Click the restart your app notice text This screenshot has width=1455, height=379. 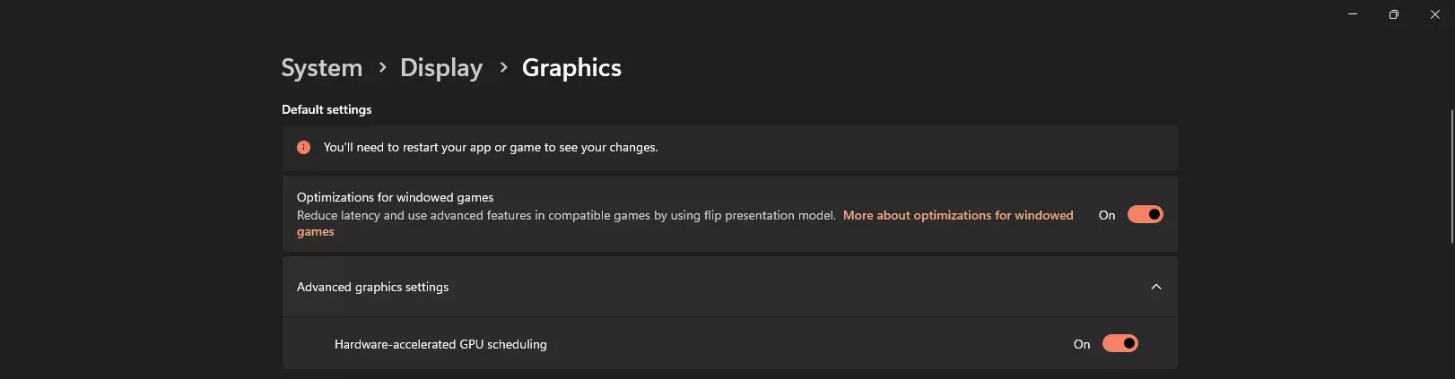coord(491,147)
